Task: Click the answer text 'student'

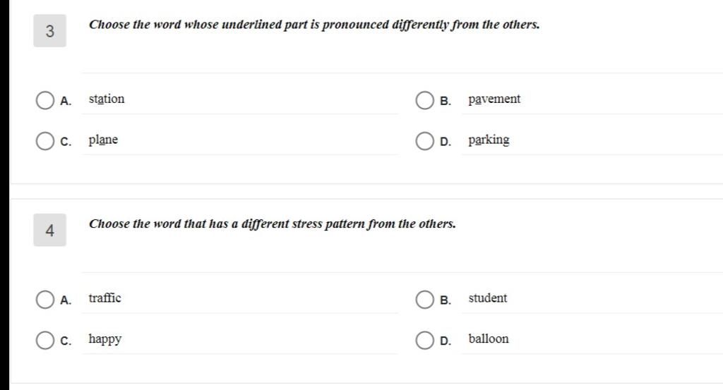Action: (488, 298)
